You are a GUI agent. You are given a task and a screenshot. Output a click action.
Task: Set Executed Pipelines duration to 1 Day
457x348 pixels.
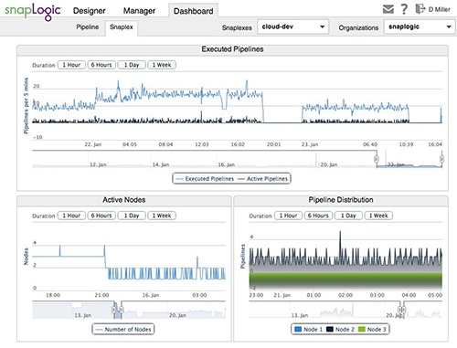(x=132, y=65)
